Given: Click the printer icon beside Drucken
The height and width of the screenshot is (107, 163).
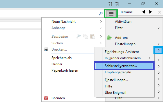Looking at the screenshot, I should pyautogui.click(x=46, y=49).
